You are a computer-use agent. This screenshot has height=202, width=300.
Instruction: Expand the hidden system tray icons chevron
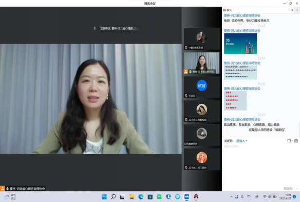[231, 197]
